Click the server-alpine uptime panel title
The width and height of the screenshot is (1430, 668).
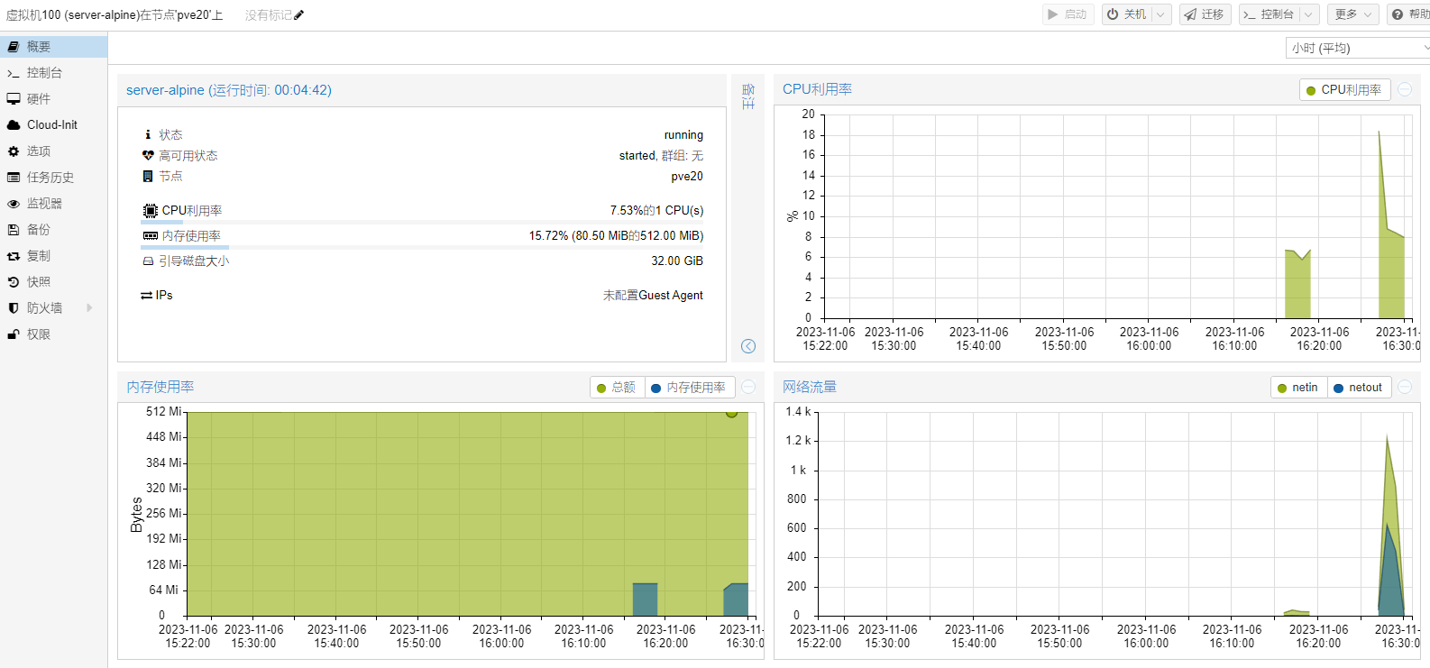229,90
